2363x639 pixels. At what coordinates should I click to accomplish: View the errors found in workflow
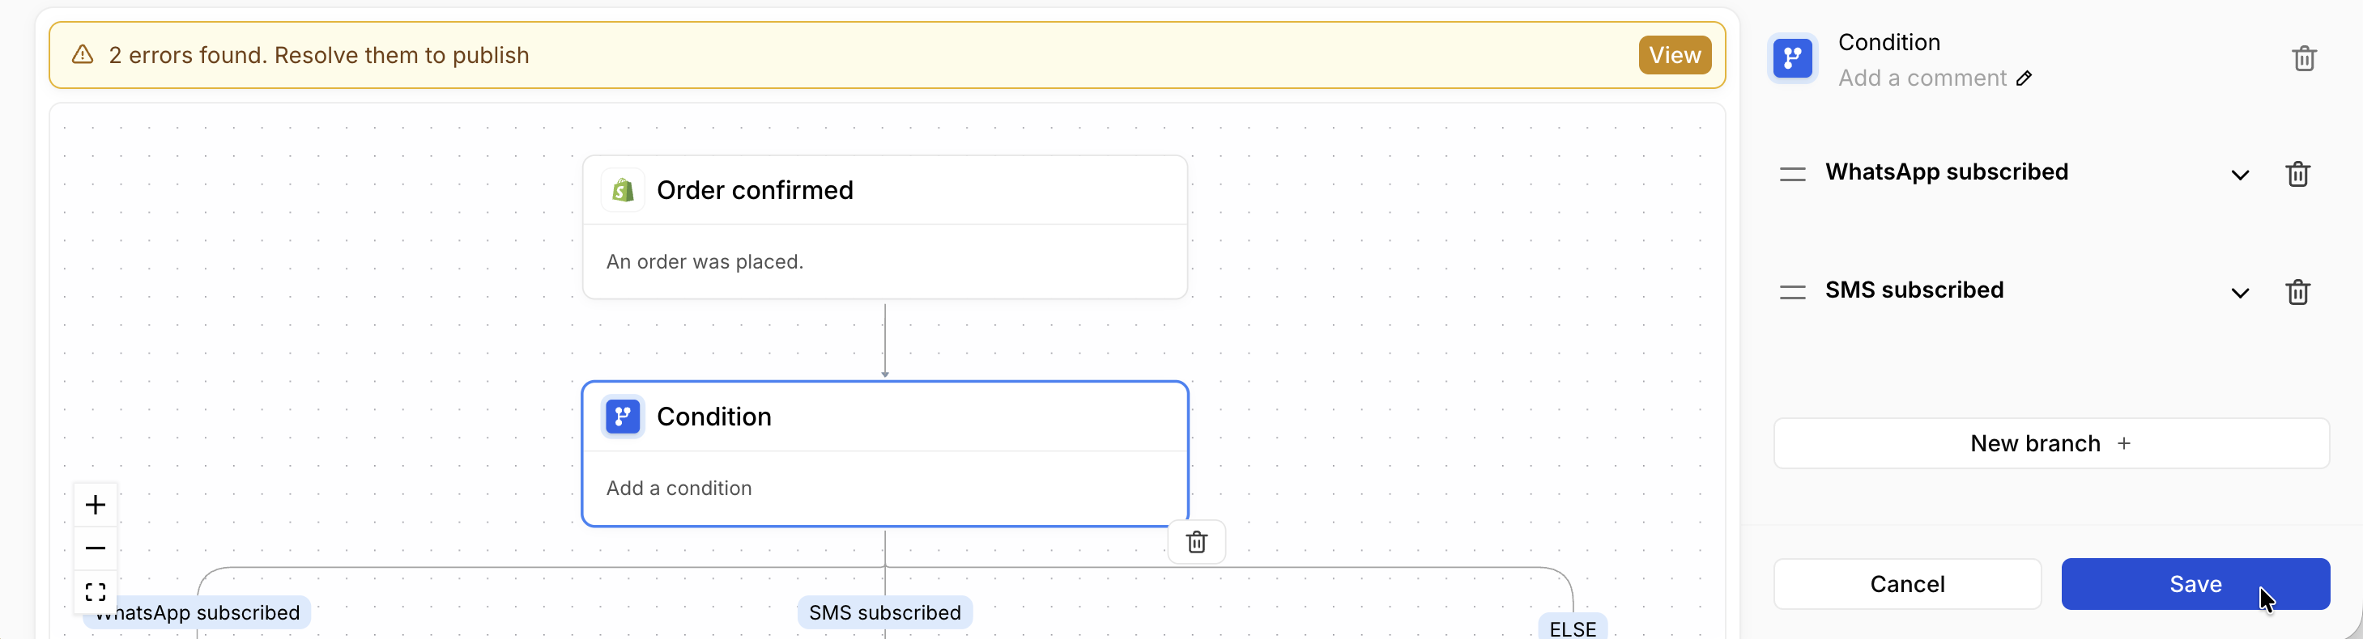click(1674, 55)
